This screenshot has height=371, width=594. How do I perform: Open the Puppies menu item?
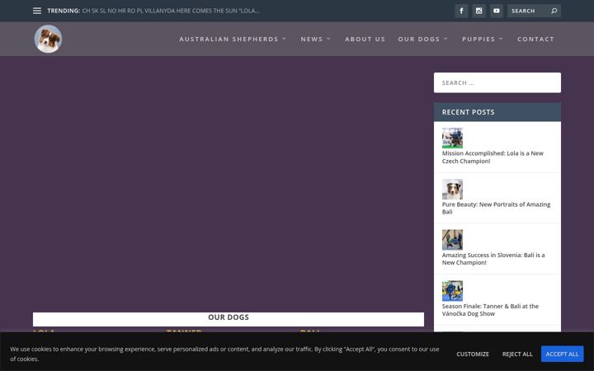pyautogui.click(x=478, y=39)
